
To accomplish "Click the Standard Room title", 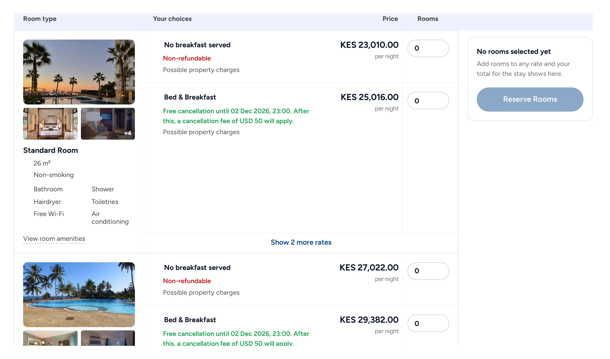I will click(51, 150).
